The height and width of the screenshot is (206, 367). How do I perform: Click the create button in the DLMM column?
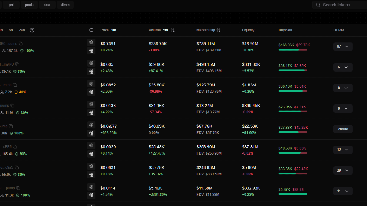pyautogui.click(x=343, y=129)
